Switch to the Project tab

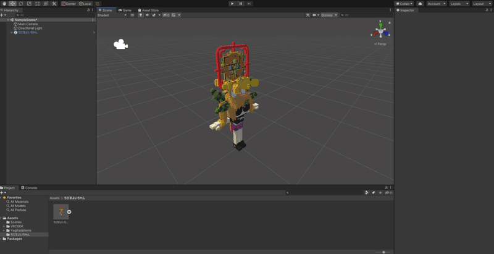pyautogui.click(x=7, y=188)
